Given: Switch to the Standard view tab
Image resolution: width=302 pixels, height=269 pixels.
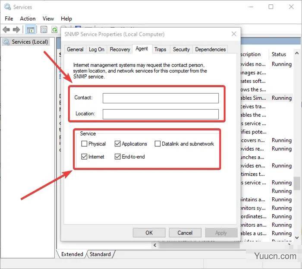Looking at the screenshot, I should (101, 254).
